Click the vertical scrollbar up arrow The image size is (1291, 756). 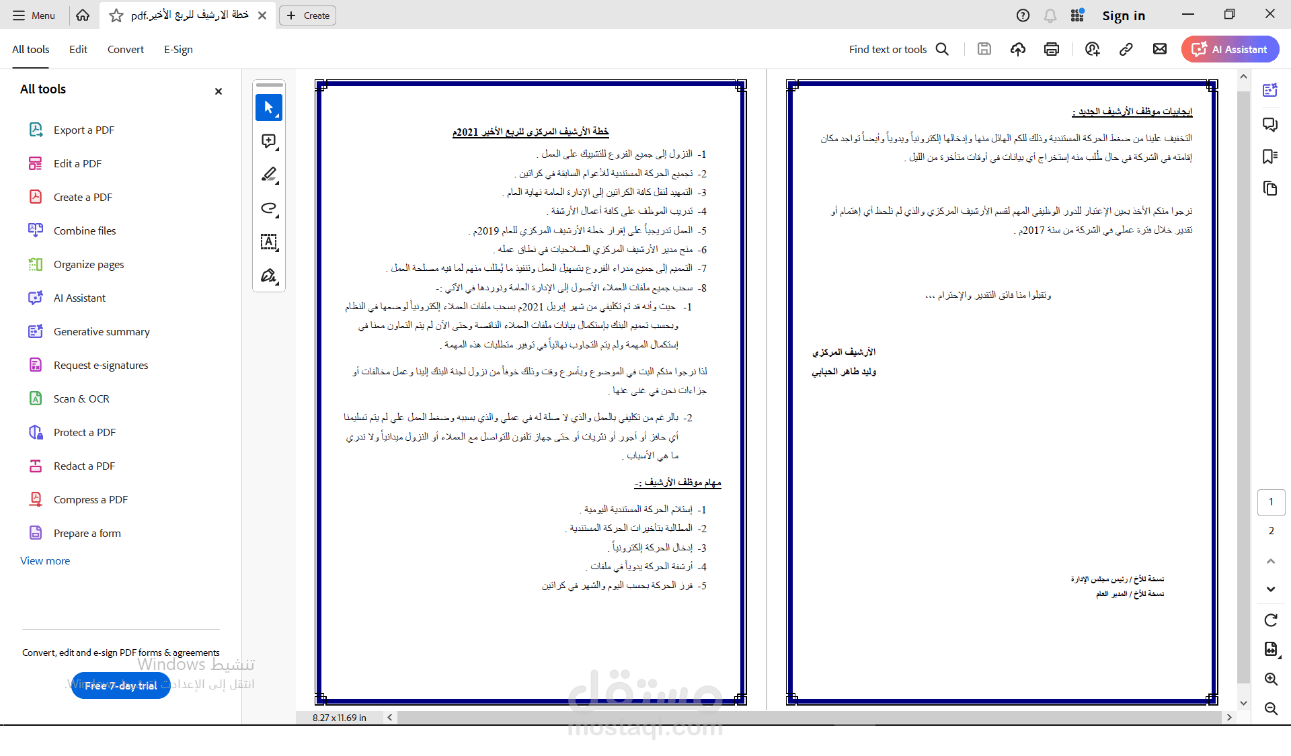[1243, 77]
